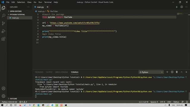Select main.py in the Explorer tree
The width and height of the screenshot is (190, 107).
[20, 18]
